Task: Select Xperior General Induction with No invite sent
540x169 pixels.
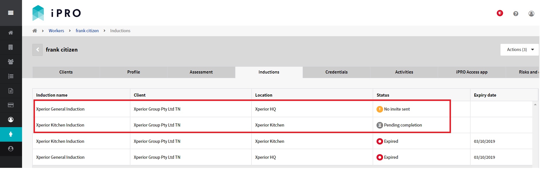Action: click(x=60, y=109)
